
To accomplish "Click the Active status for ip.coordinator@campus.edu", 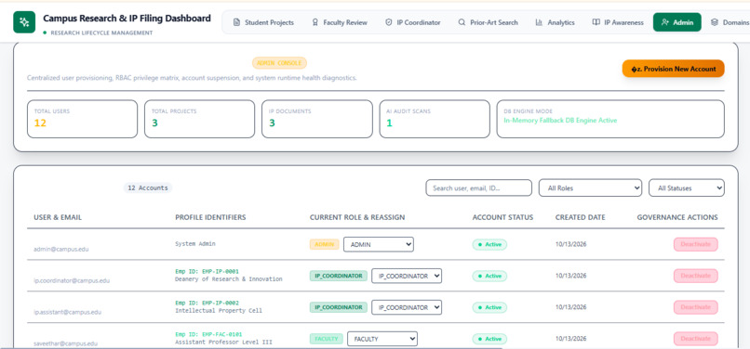I will (x=489, y=276).
